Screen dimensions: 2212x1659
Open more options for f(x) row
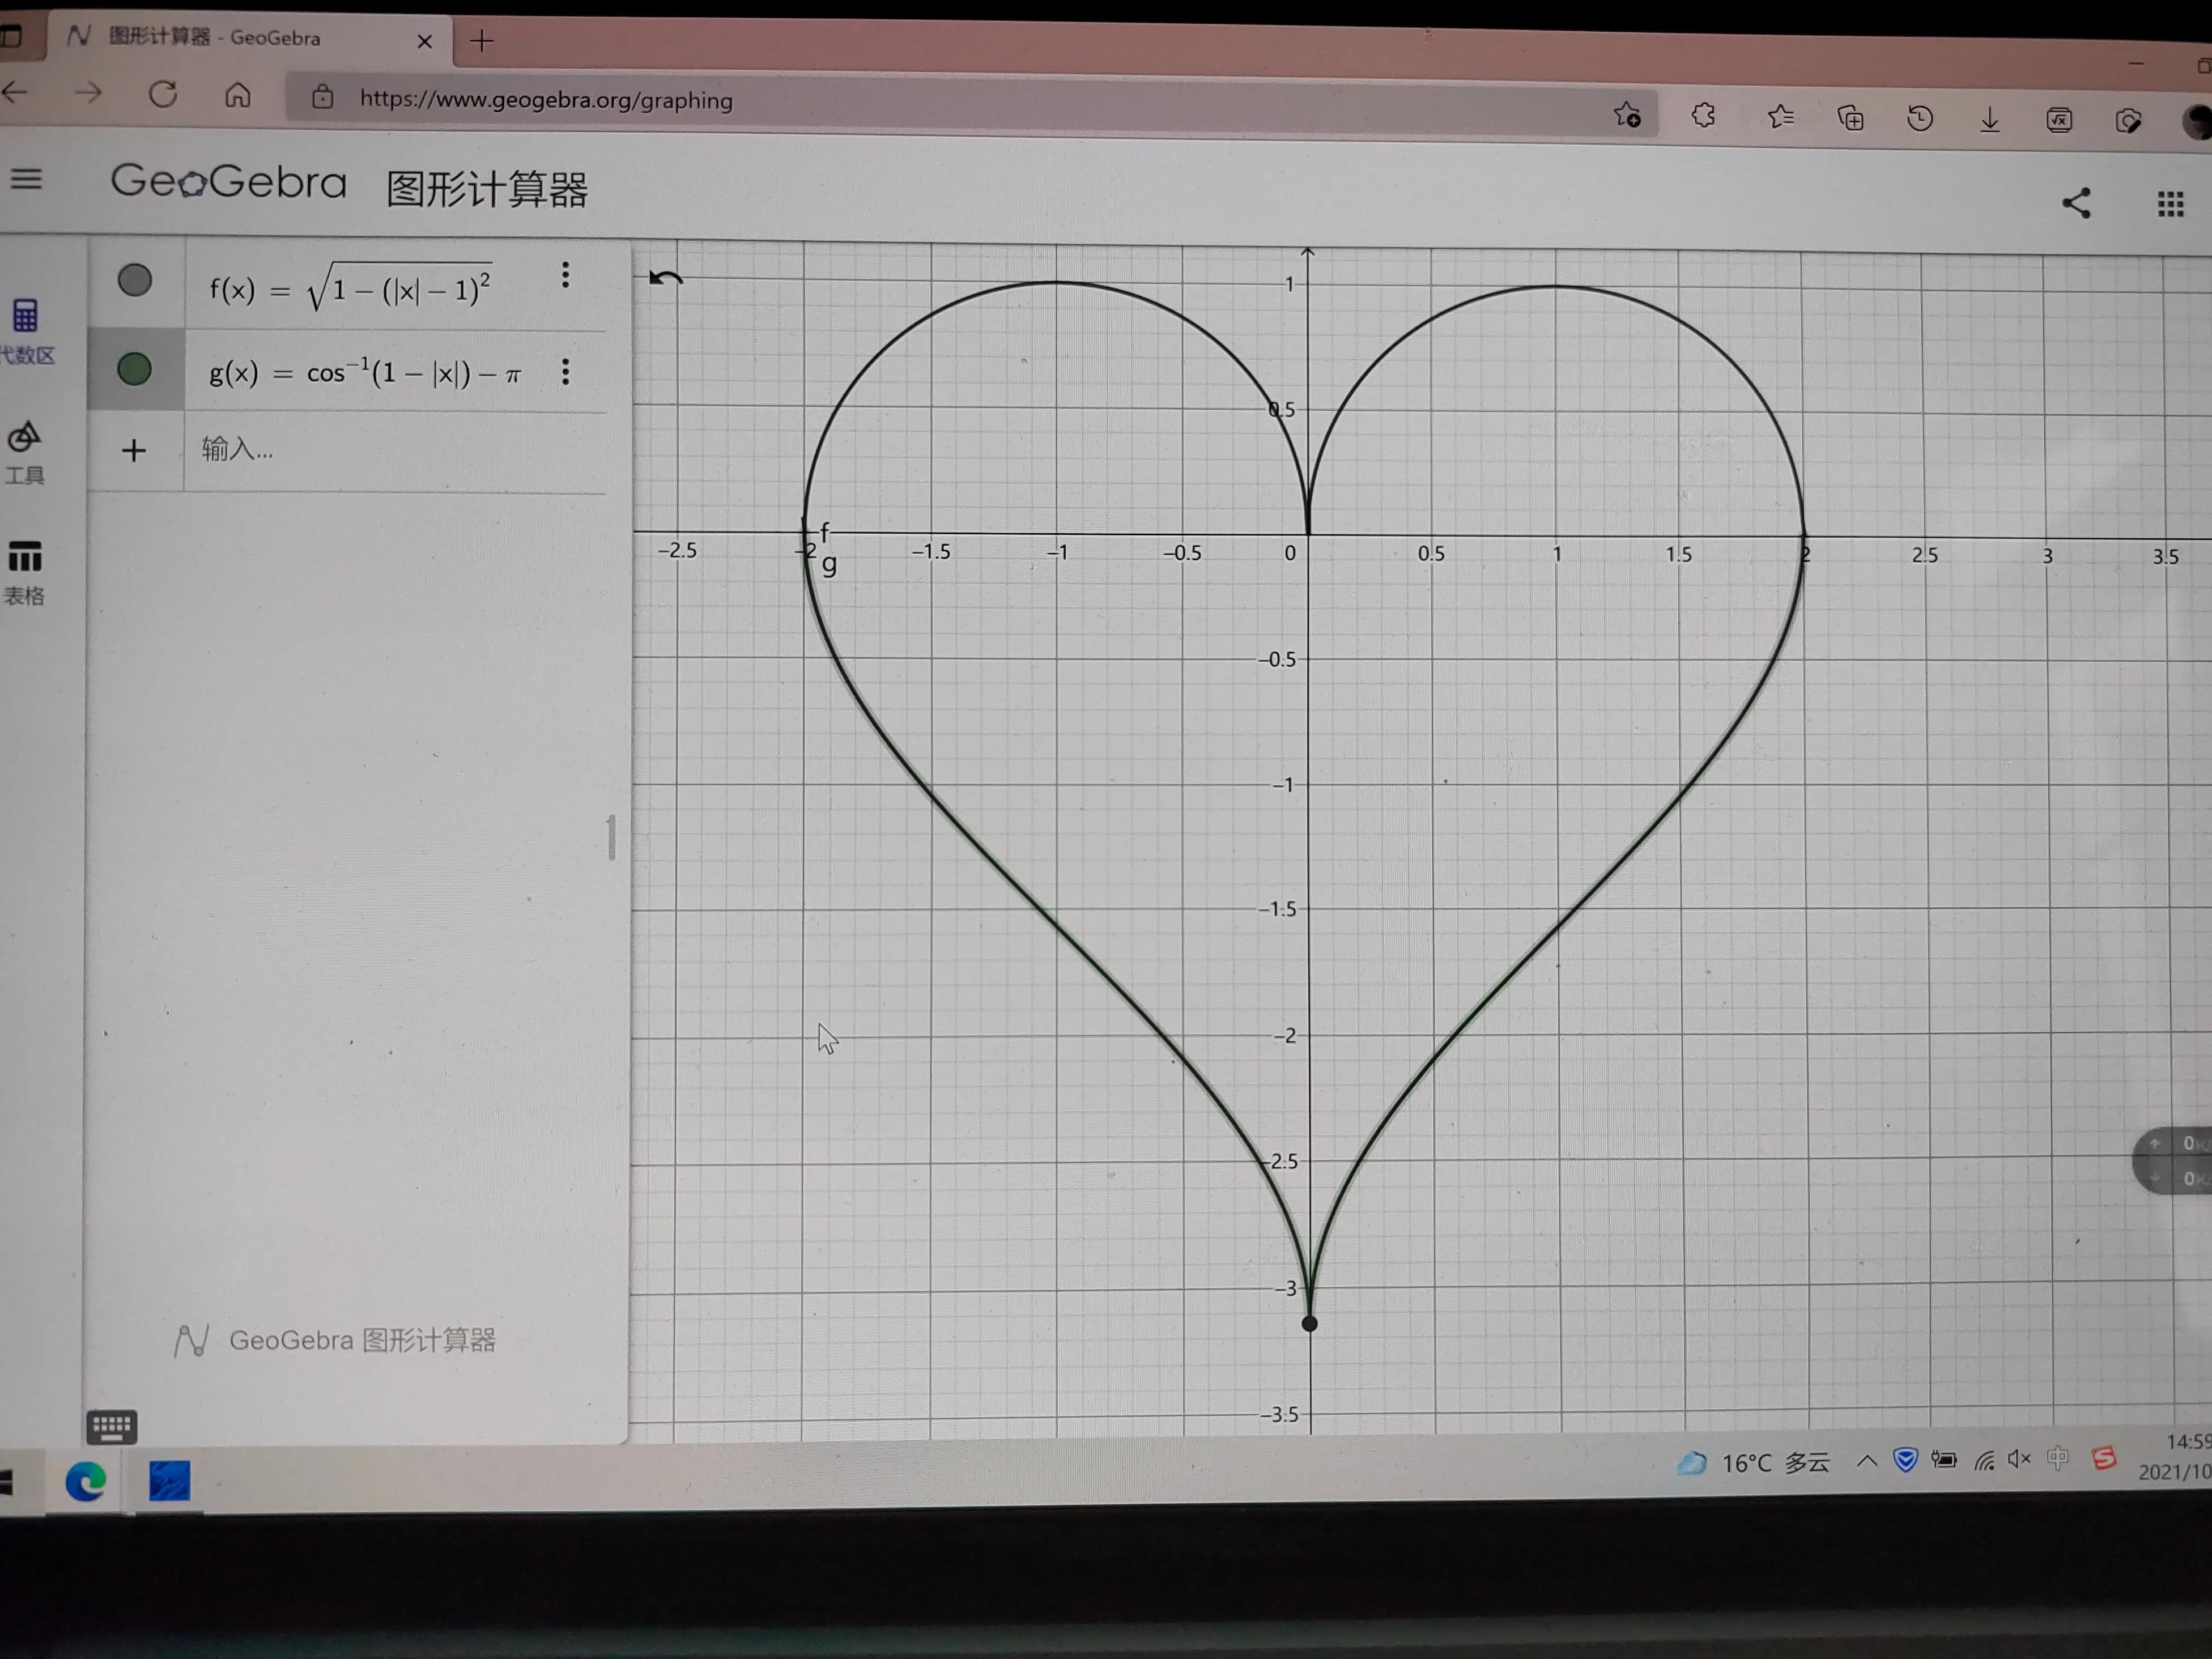(x=566, y=275)
